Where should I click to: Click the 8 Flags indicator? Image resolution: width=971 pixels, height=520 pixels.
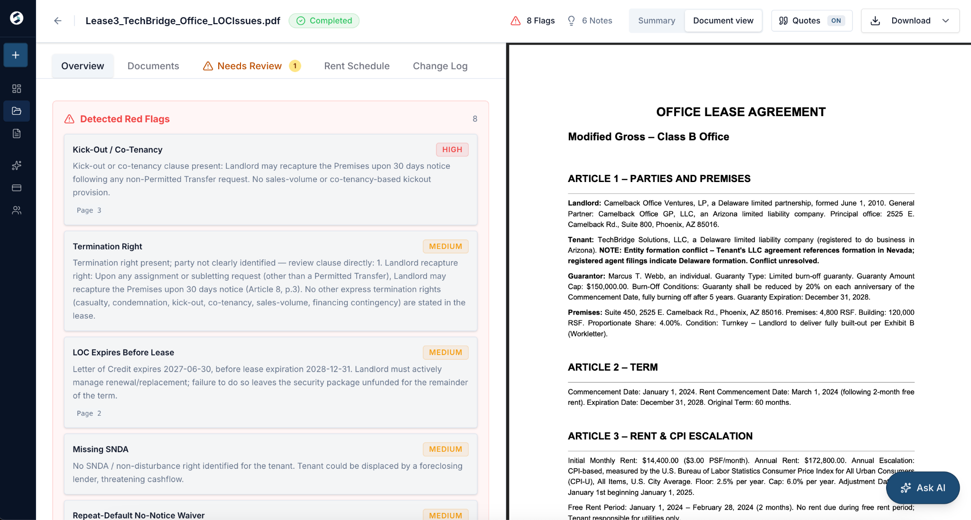[533, 21]
